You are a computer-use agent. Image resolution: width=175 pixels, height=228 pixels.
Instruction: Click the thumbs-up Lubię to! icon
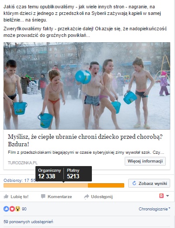point(6,196)
